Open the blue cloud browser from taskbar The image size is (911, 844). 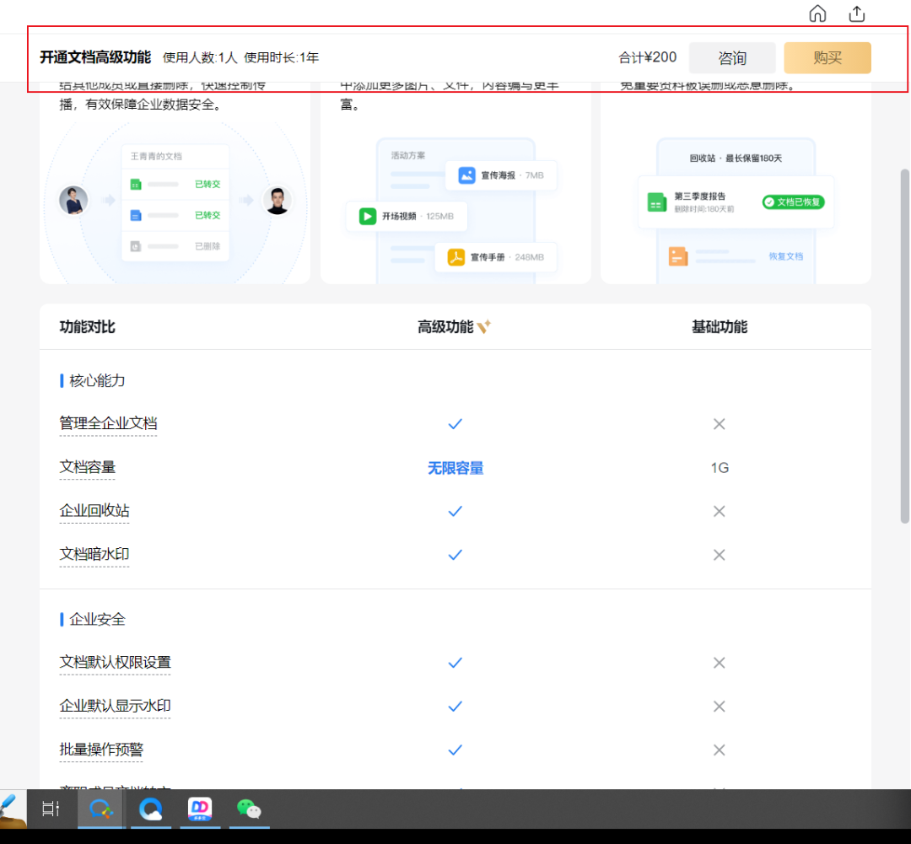coord(150,809)
